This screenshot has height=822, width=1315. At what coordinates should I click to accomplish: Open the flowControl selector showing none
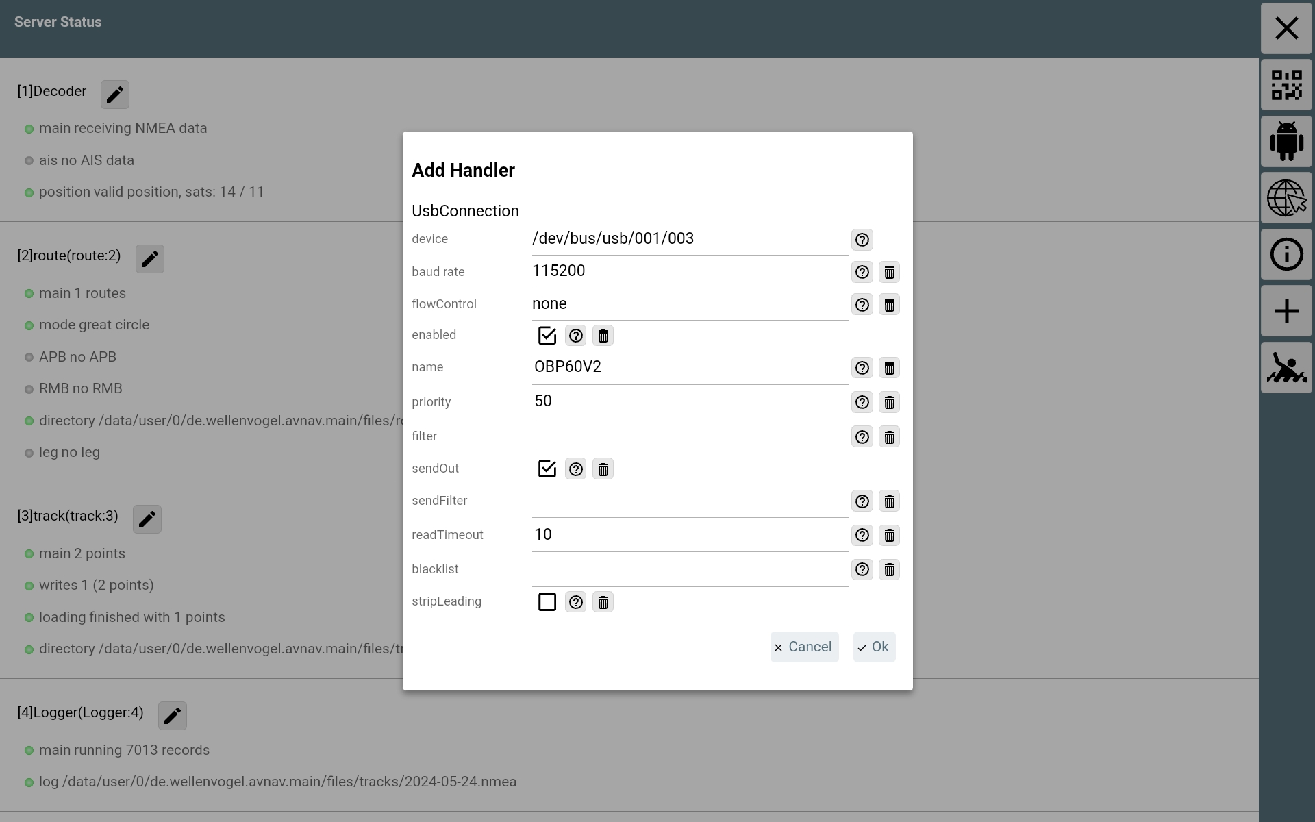690,303
